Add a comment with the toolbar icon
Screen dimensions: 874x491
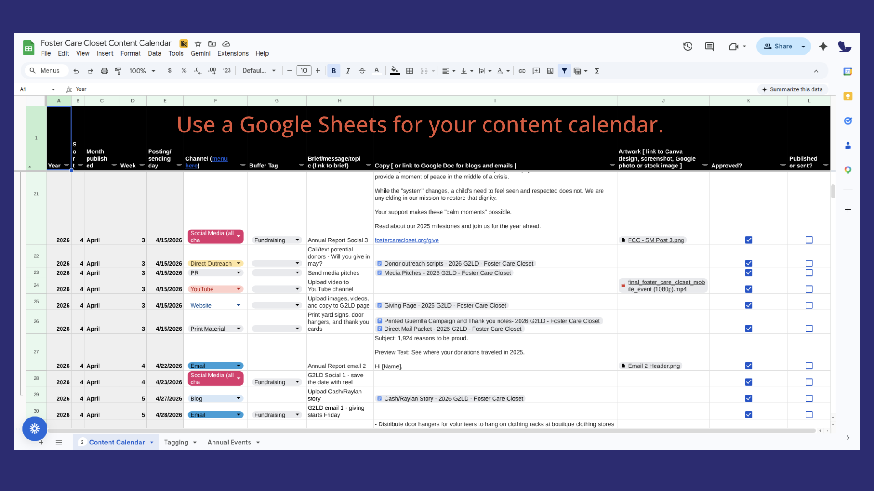point(536,71)
